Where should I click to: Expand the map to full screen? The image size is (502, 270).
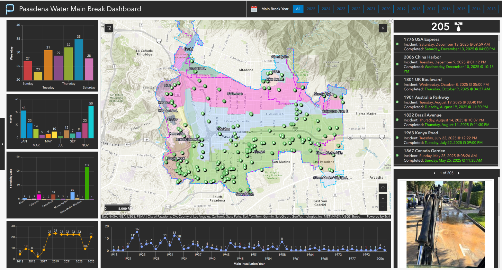click(391, 21)
